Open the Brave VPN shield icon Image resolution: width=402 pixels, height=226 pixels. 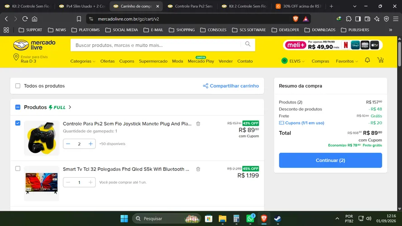pos(386,19)
